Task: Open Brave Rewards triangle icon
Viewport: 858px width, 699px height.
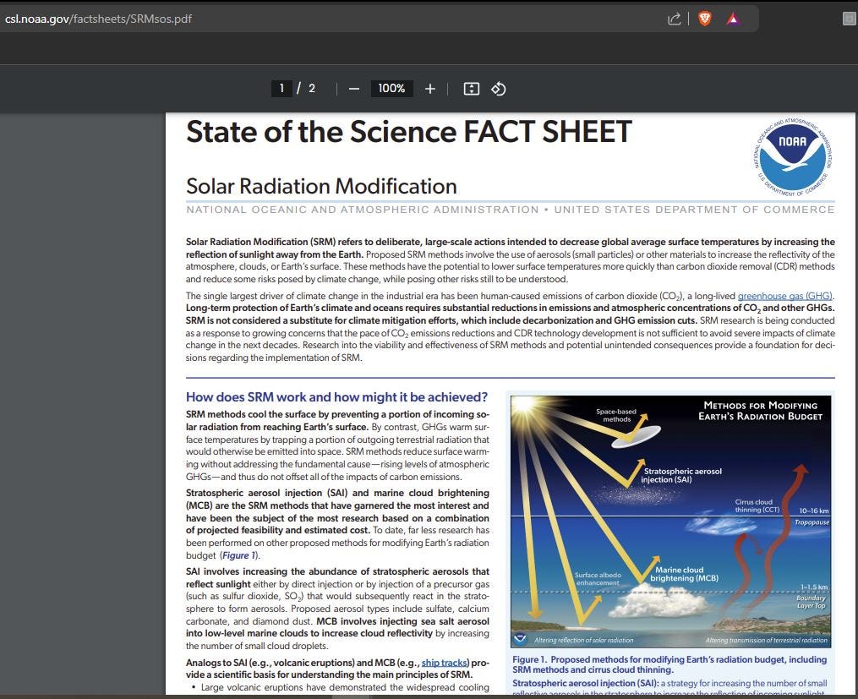Action: tap(733, 19)
